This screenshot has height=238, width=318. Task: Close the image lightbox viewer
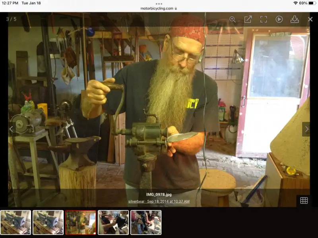click(310, 19)
